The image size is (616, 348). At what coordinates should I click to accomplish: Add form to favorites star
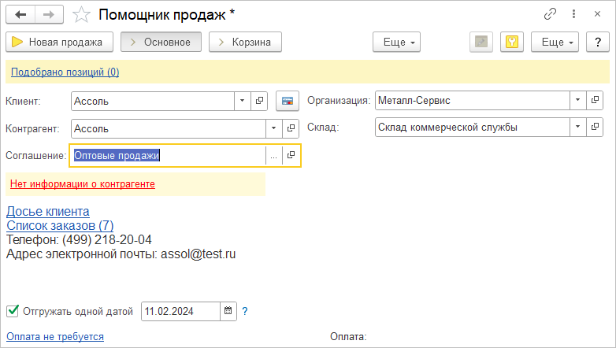[x=80, y=15]
